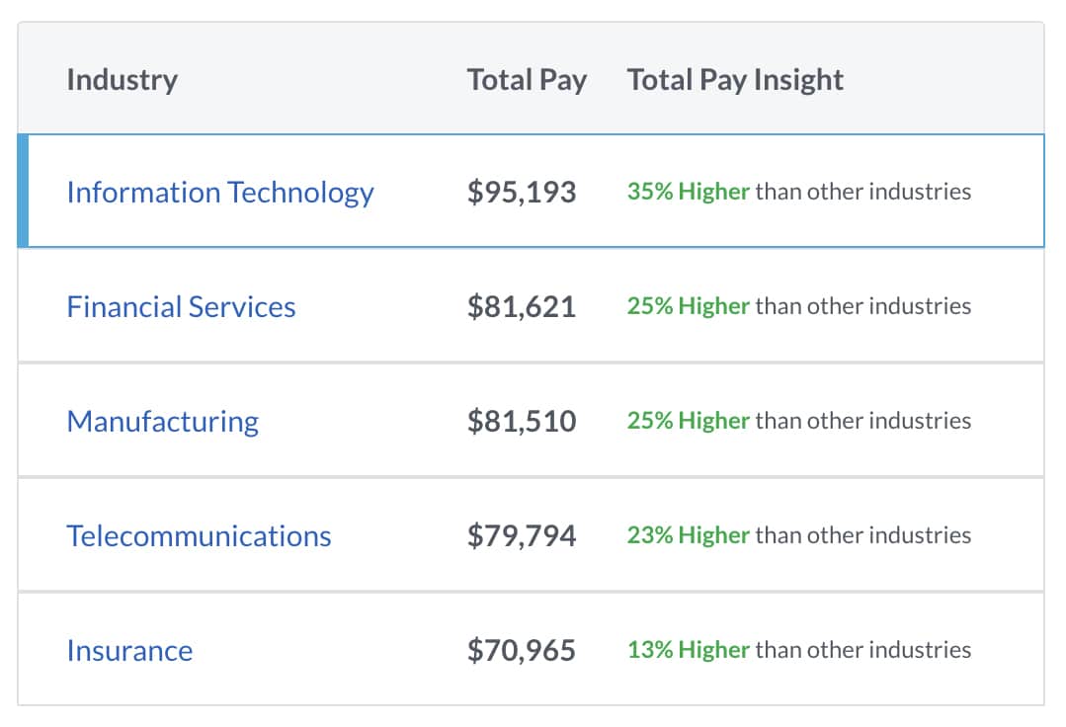The image size is (1066, 727).
Task: Click the 25% Higher text for Manufacturing
Action: (x=688, y=421)
